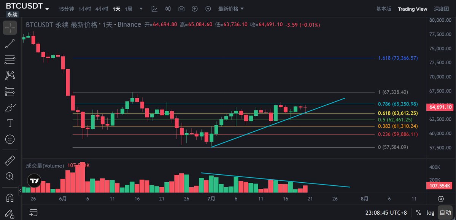This screenshot has width=456, height=220.
Task: Click the 64,691.10 current price tag
Action: point(439,107)
